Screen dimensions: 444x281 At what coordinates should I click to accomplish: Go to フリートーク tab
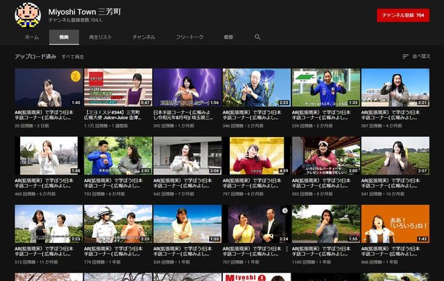(x=189, y=37)
